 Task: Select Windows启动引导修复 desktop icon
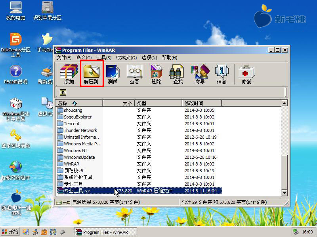tap(16, 110)
